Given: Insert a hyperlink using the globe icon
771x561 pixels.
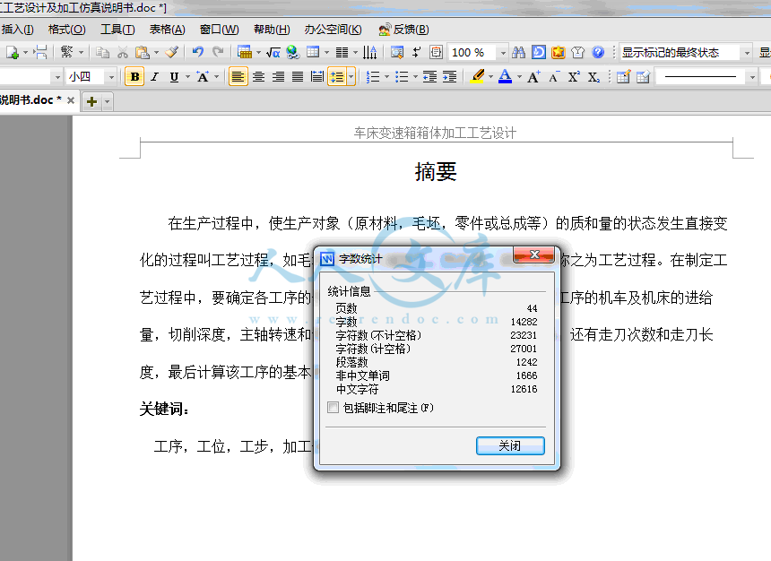Looking at the screenshot, I should coord(292,52).
